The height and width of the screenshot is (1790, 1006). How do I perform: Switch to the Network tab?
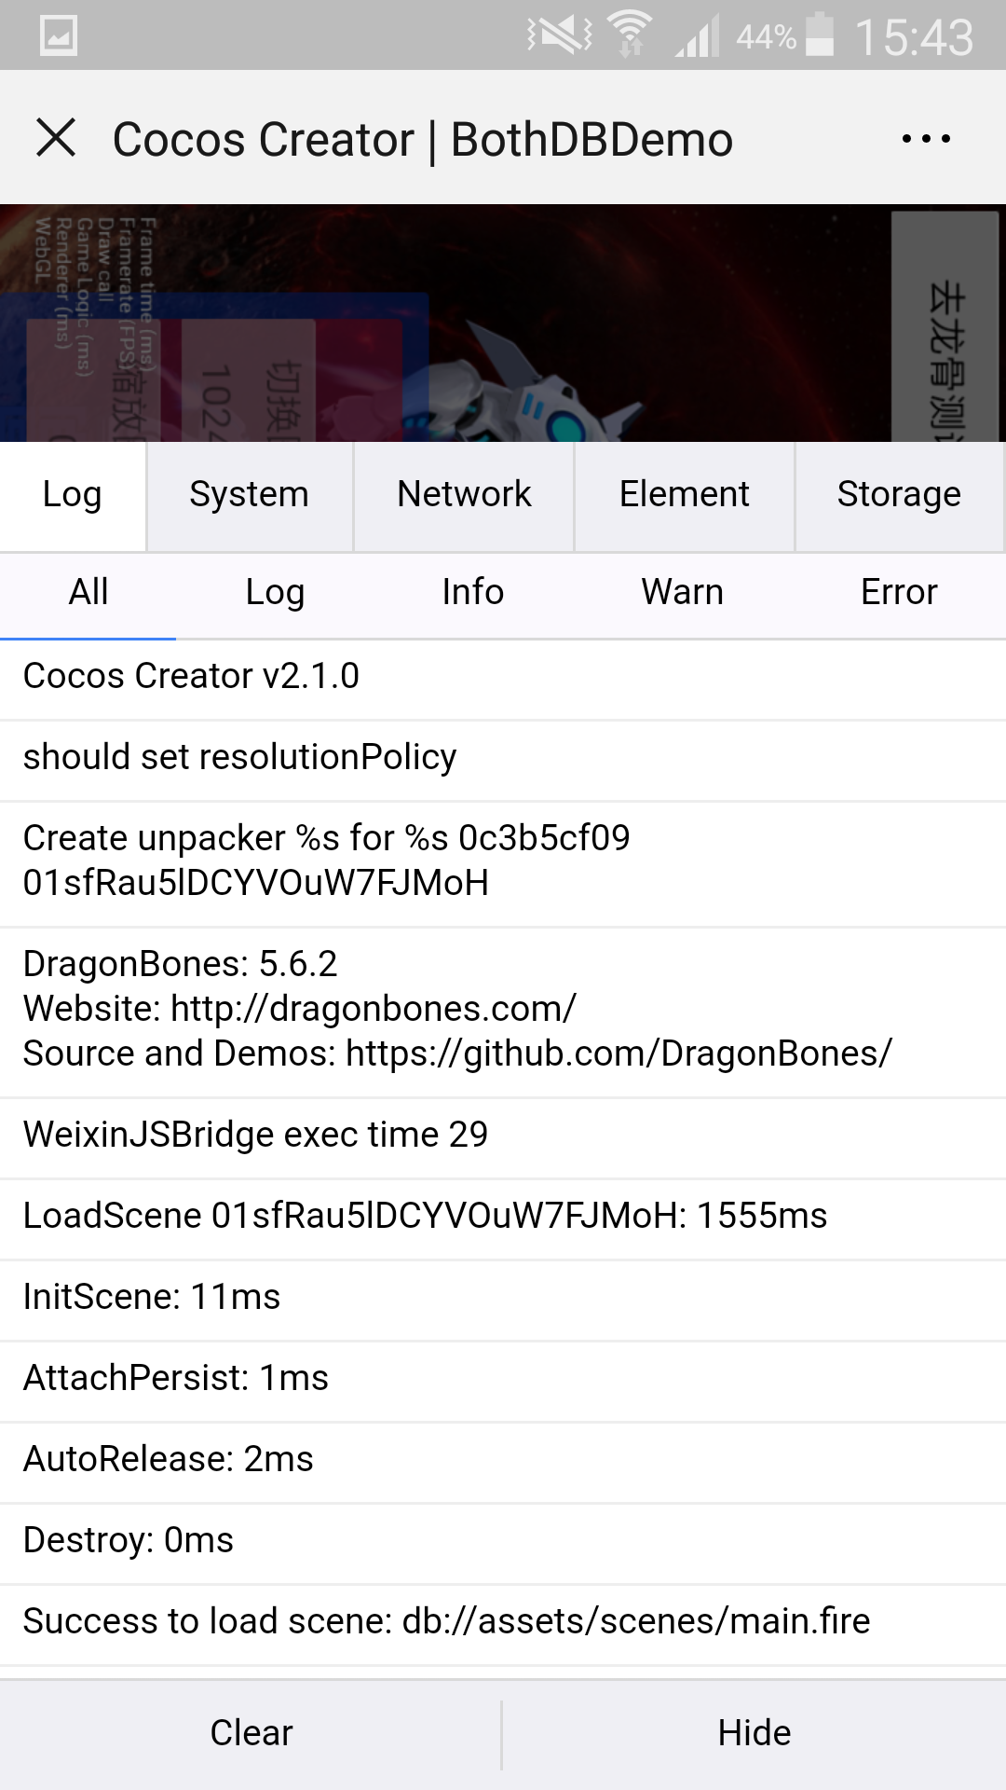click(x=464, y=494)
